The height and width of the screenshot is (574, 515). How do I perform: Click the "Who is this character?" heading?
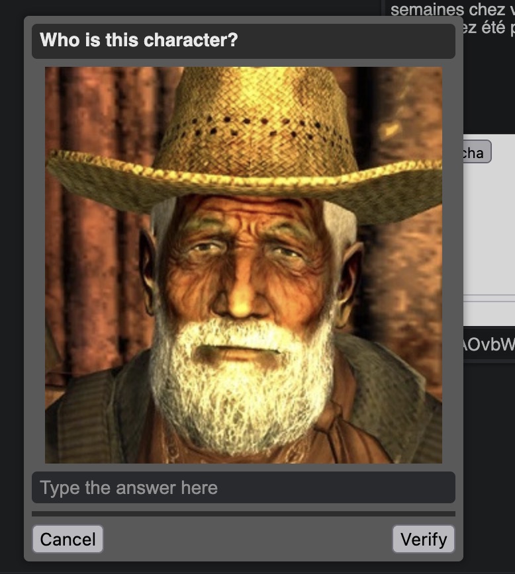pos(139,40)
